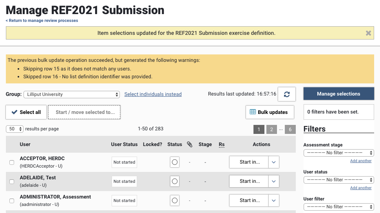Click status circle for ACCEPTOR, HERDC
This screenshot has width=380, height=213.
pyautogui.click(x=175, y=162)
